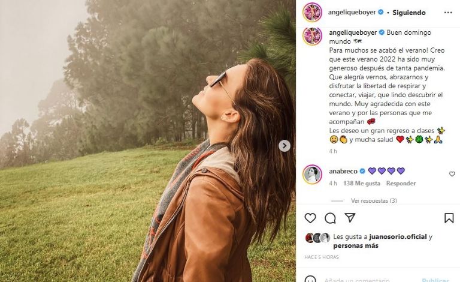Open the three-dot more options menu
Viewport: 460px width, 282px height.
pyautogui.click(x=448, y=13)
